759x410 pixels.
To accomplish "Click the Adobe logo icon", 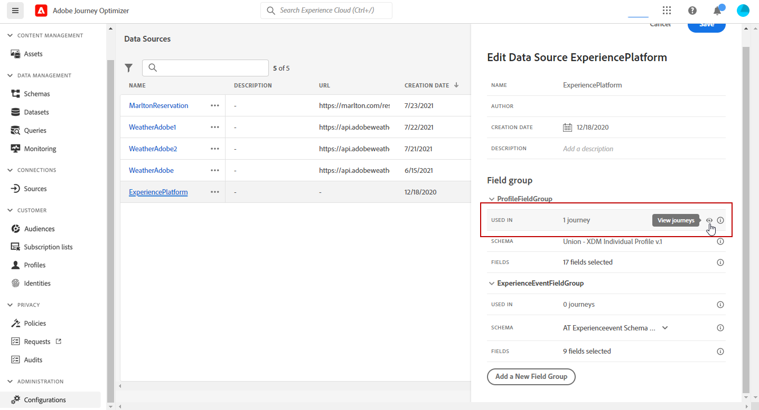I will point(41,11).
